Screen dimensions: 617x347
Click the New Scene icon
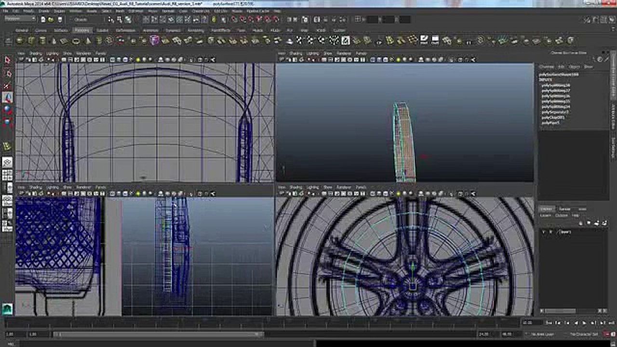tap(43, 20)
